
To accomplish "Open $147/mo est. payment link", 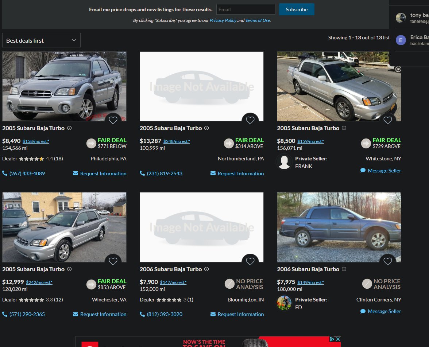I will tap(173, 282).
